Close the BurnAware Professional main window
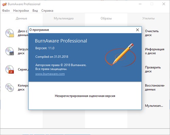 click(x=164, y=4)
